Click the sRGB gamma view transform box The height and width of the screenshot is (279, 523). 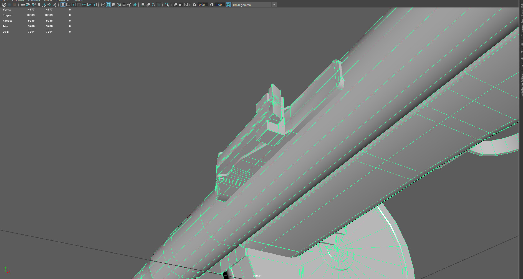coord(251,5)
